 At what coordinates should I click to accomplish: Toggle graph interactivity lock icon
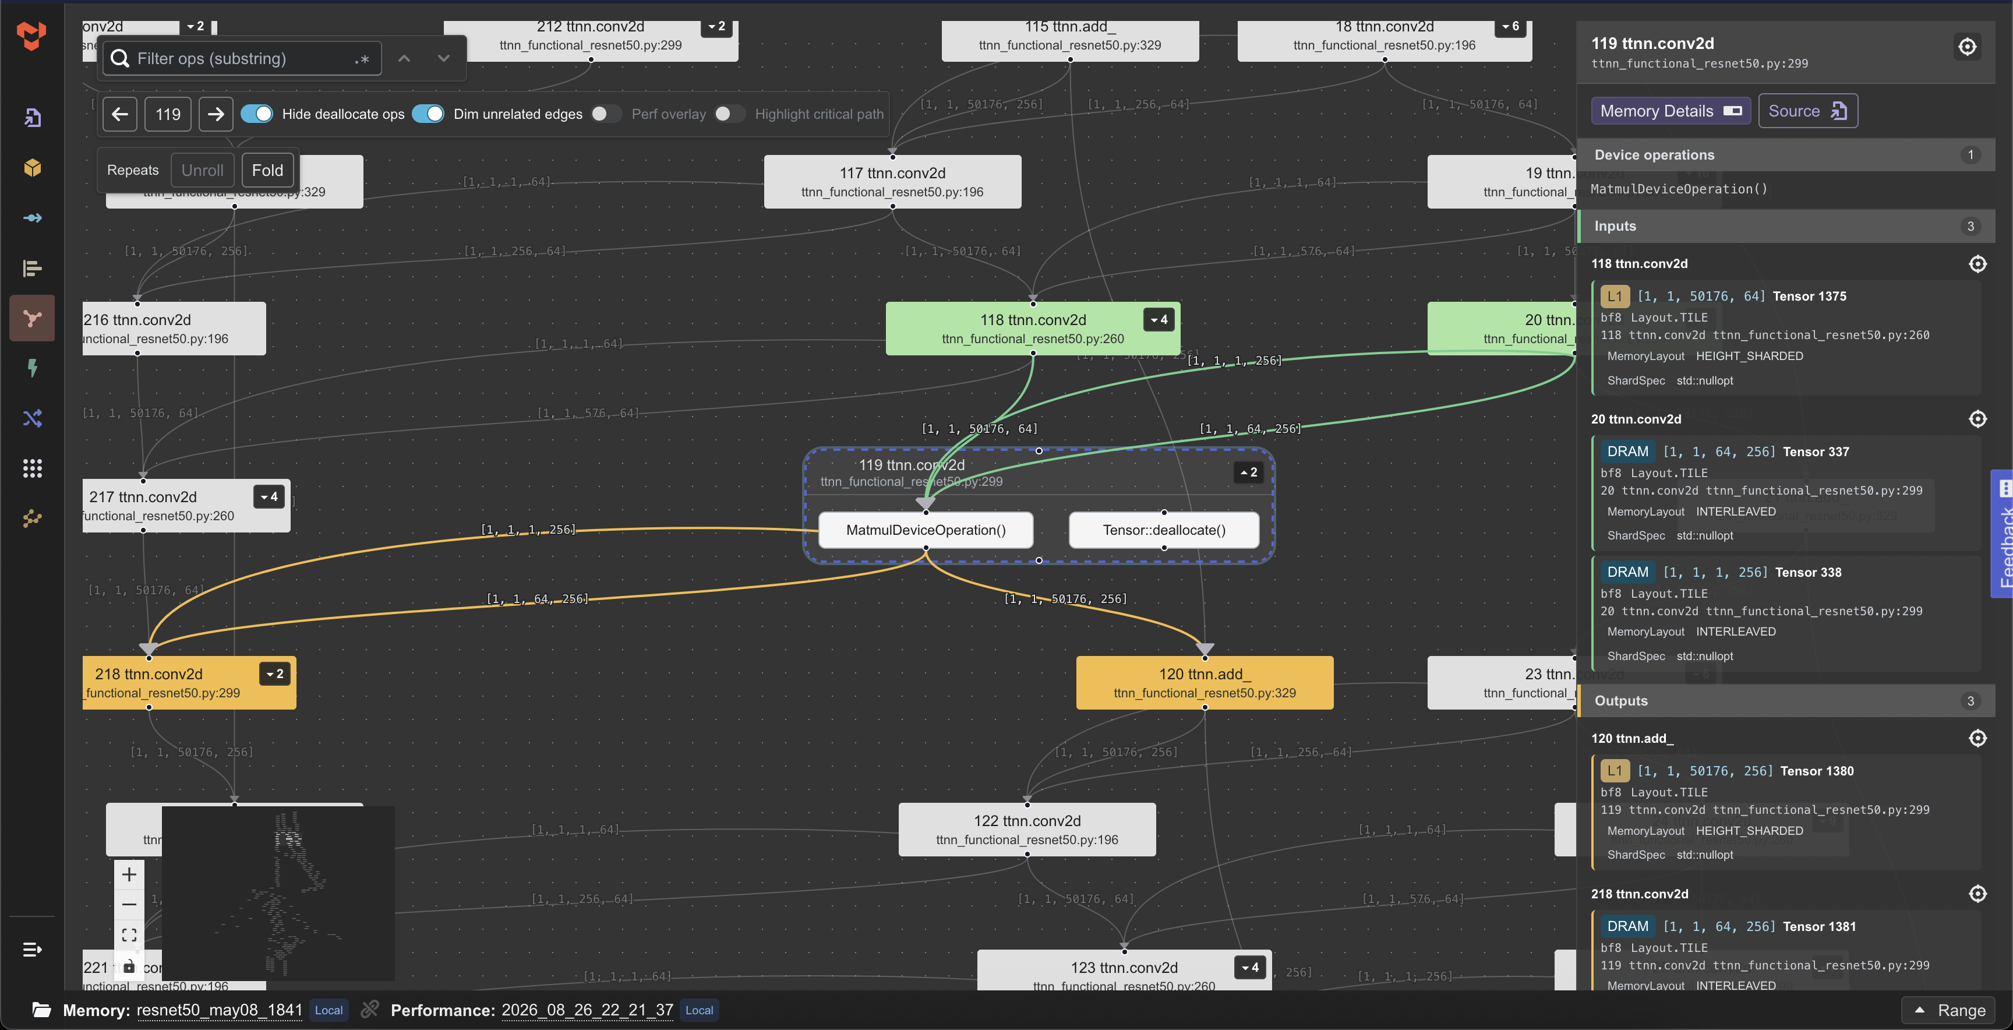click(x=130, y=966)
